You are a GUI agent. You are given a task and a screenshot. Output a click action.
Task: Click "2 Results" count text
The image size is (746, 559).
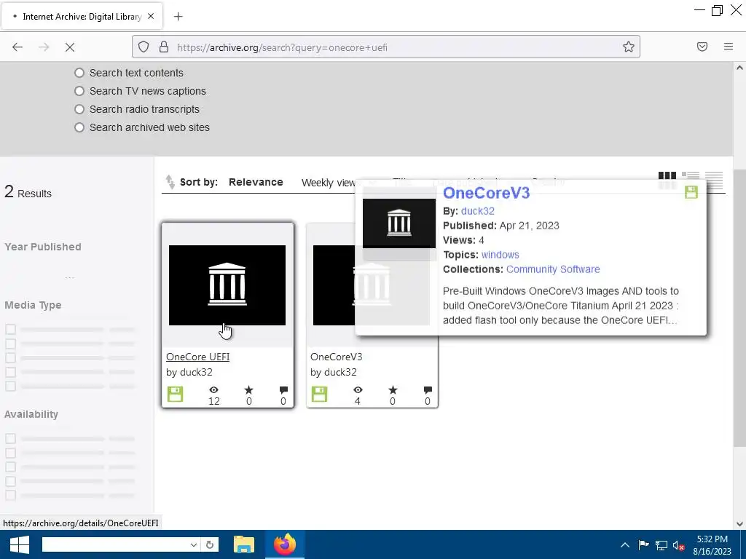point(28,192)
